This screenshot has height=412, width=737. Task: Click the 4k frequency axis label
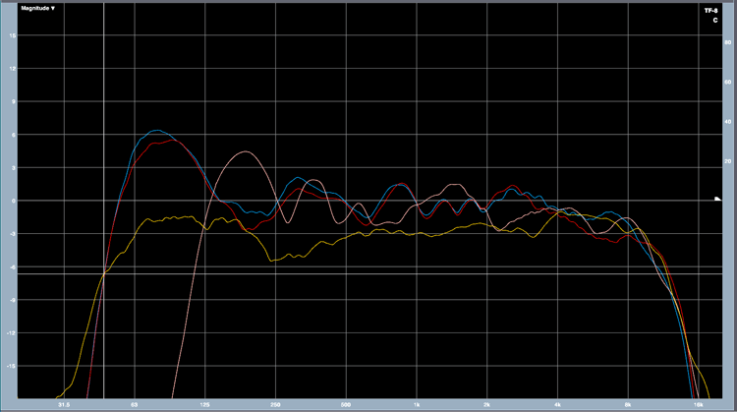pyautogui.click(x=557, y=404)
